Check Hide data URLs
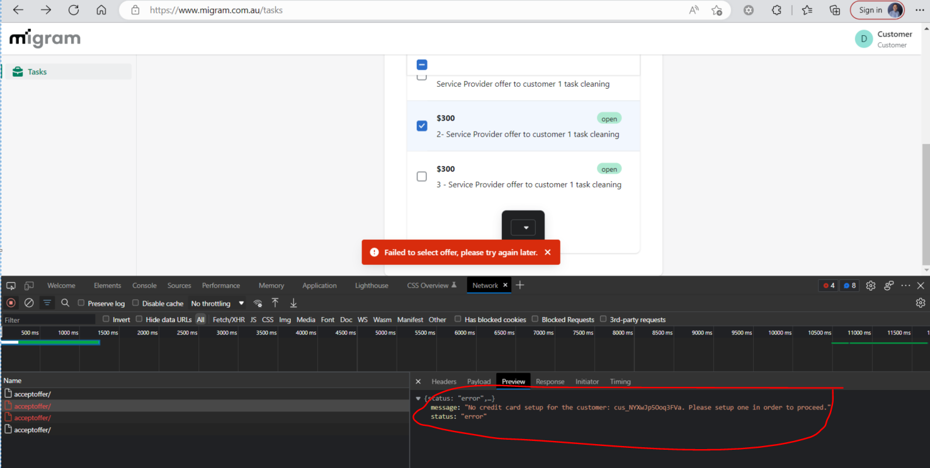 139,319
